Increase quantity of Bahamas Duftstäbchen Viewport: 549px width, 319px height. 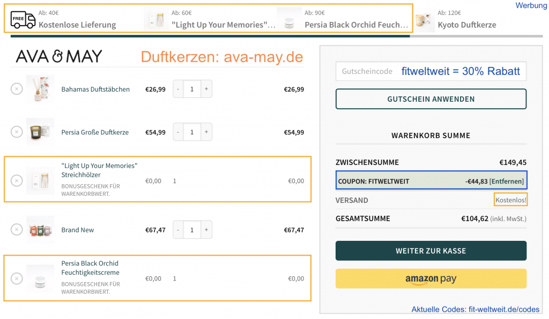206,89
